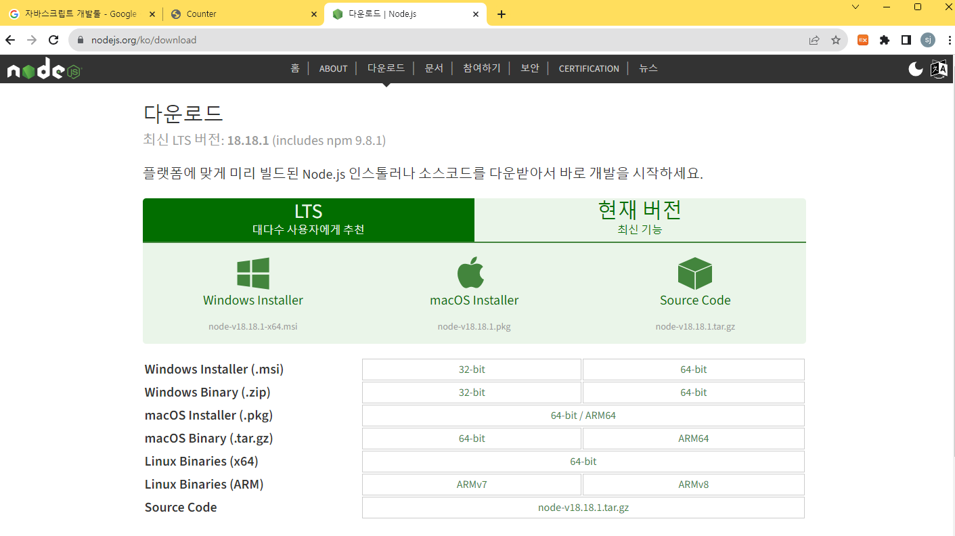Click the Source Code box icon
This screenshot has height=536, width=955.
tap(695, 273)
